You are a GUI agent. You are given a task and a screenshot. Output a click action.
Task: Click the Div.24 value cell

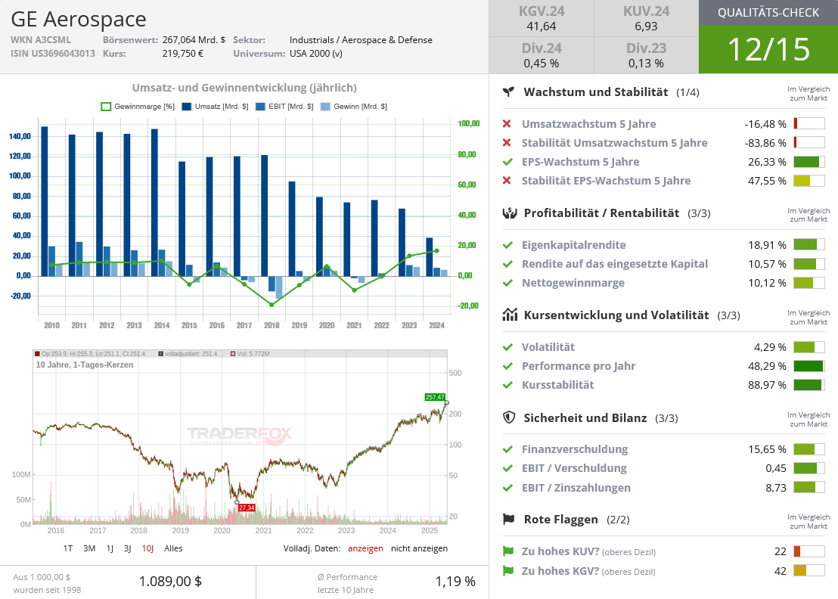(542, 55)
